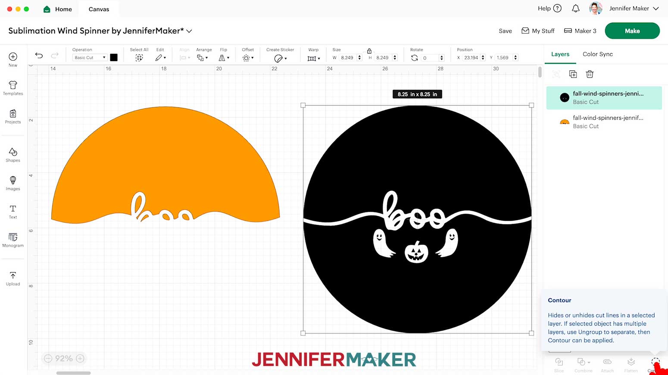The height and width of the screenshot is (375, 668).
Task: Select the black circle fall-wind-spinners layer
Action: [x=604, y=98]
